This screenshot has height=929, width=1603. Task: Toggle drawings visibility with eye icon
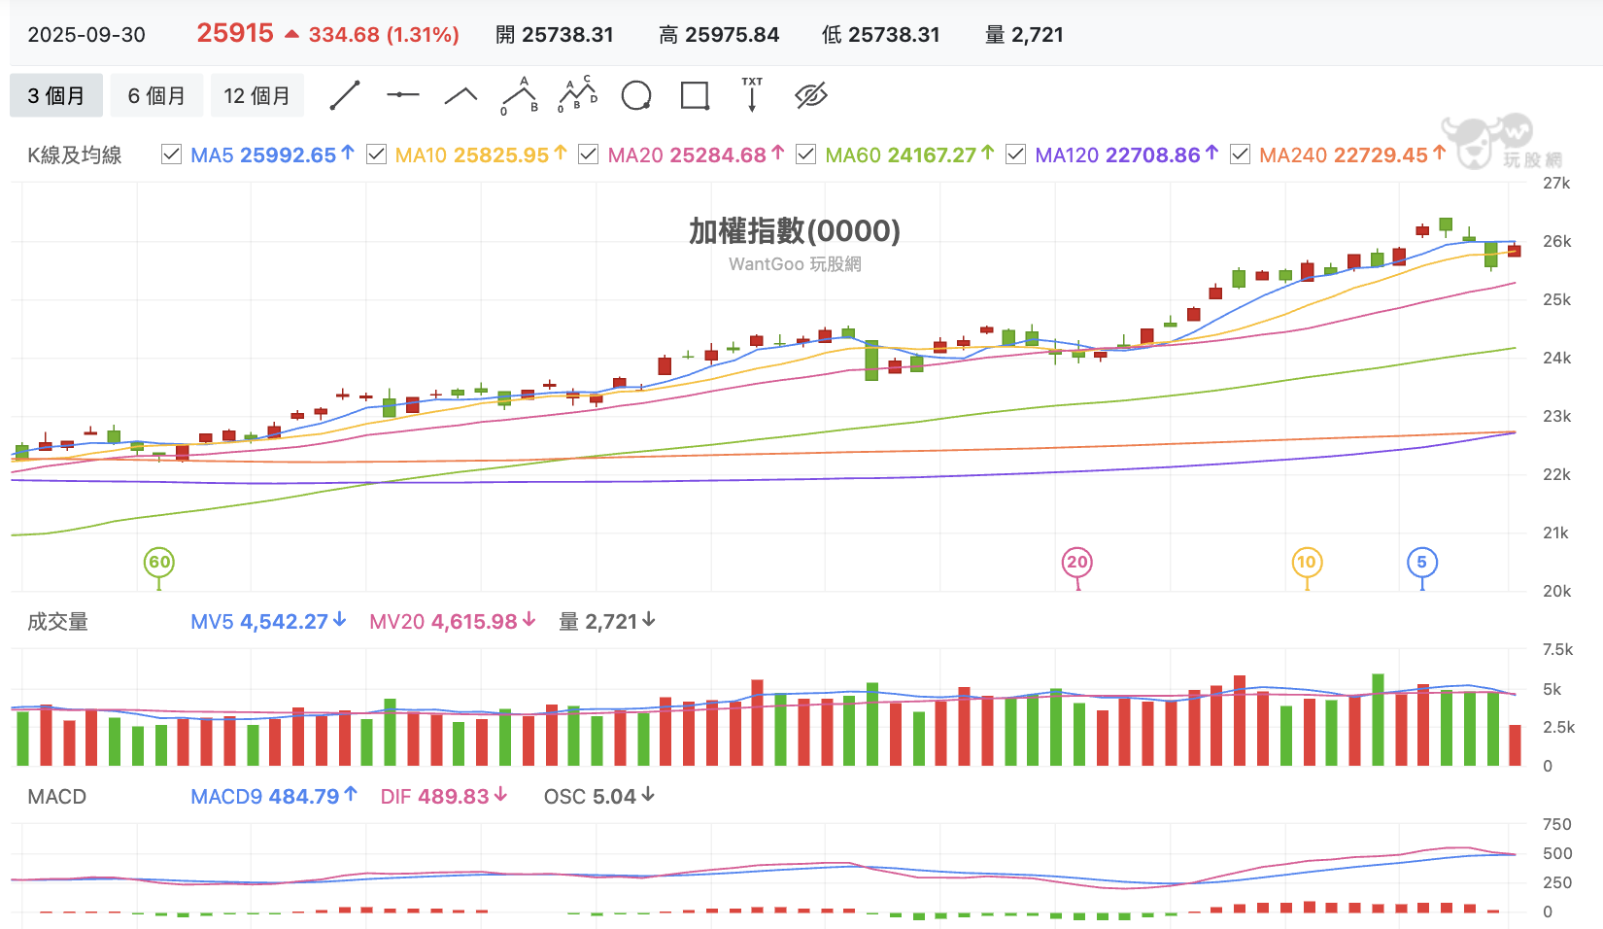pyautogui.click(x=810, y=95)
